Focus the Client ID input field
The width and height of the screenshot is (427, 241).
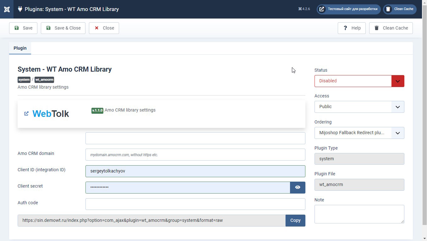point(195,171)
